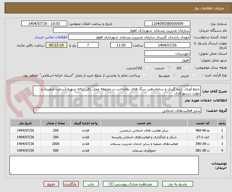This screenshot has width=232, height=192.
Task: Click the 'نام خدمت' column header
Action: (144, 123)
